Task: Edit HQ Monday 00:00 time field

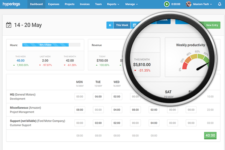Action: tap(79, 96)
